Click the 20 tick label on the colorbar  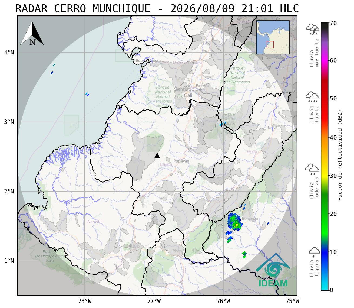(x=333, y=214)
